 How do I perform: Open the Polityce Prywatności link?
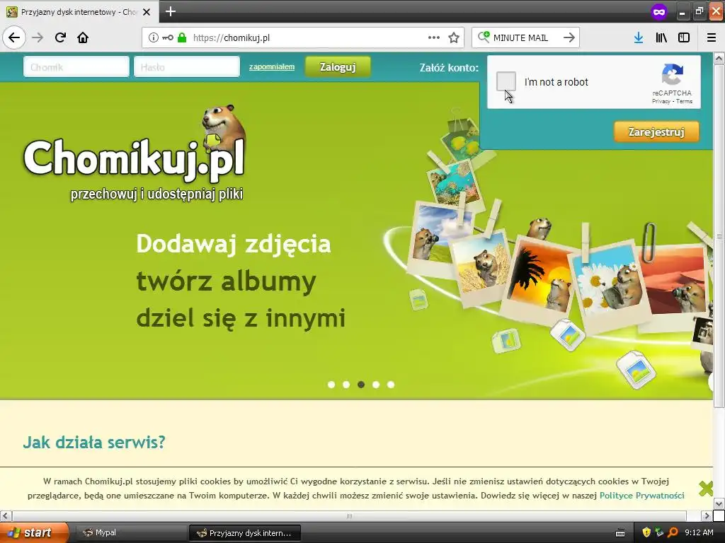[641, 496]
